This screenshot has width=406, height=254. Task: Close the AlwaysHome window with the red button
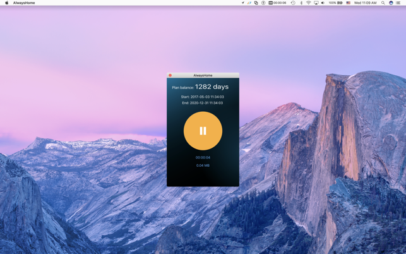pyautogui.click(x=170, y=75)
